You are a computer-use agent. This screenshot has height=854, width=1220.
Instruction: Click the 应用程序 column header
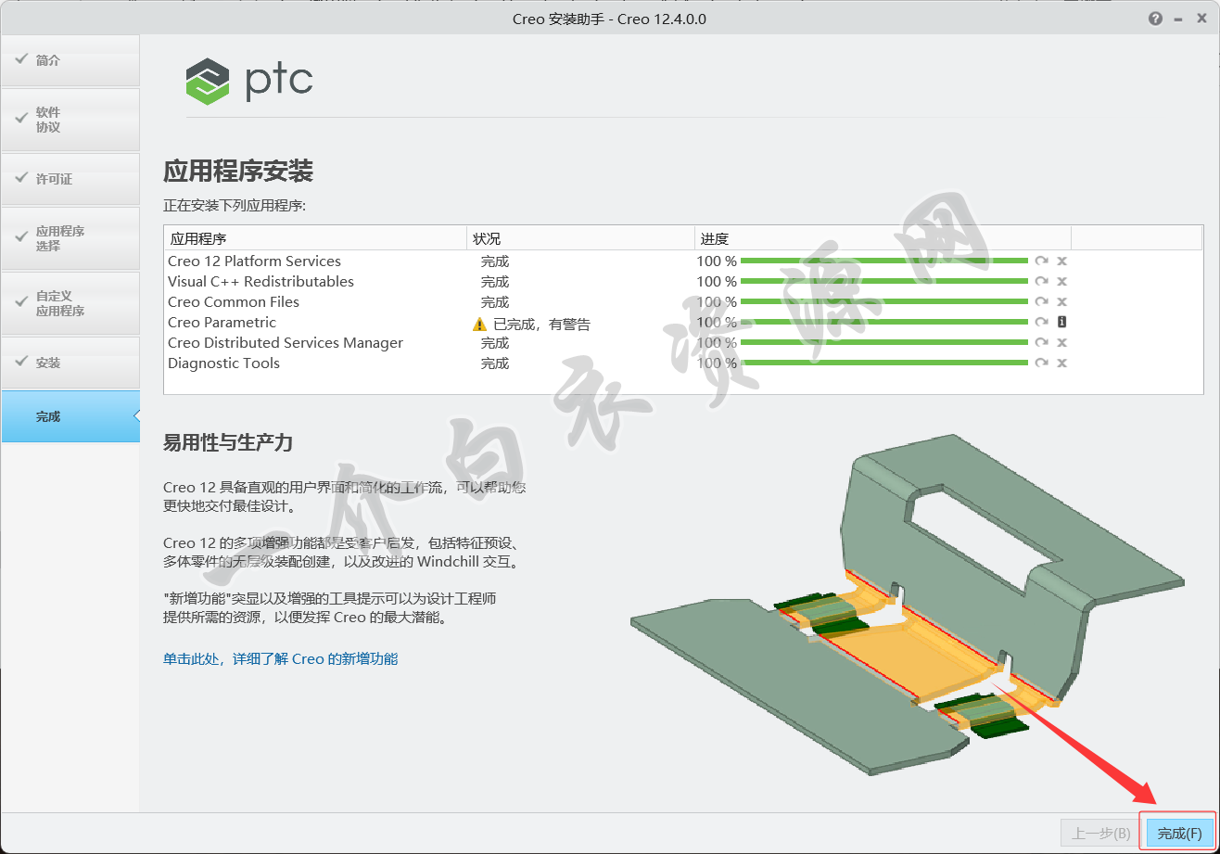315,238
